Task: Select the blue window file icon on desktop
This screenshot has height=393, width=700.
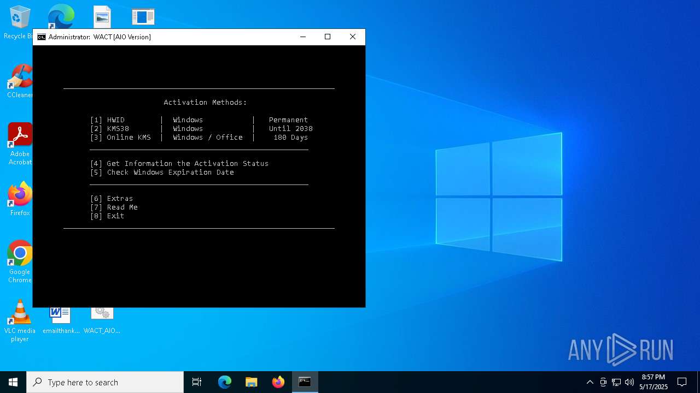Action: click(x=143, y=16)
